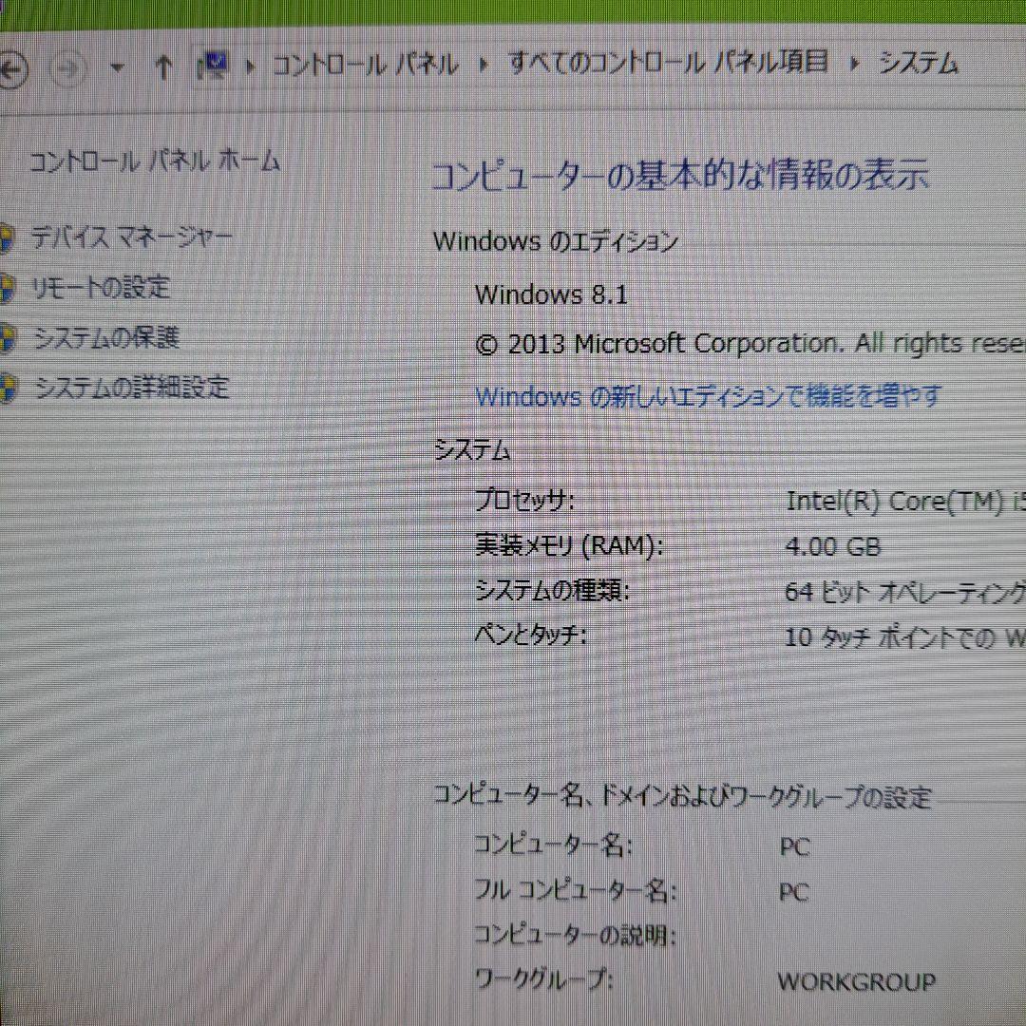Click shield icon beside システムの保護
Screen dimensions: 1026x1026
(7, 338)
